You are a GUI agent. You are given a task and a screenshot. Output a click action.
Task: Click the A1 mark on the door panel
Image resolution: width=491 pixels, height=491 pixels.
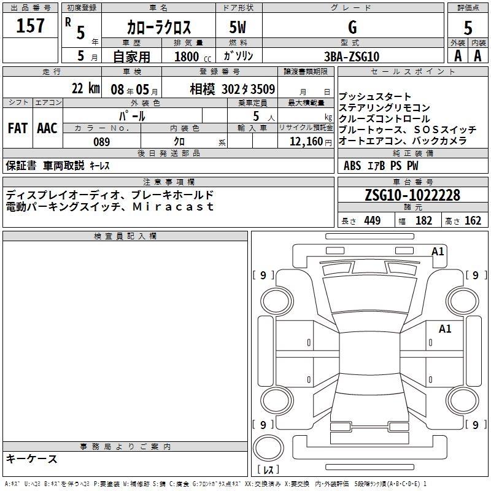444,329
